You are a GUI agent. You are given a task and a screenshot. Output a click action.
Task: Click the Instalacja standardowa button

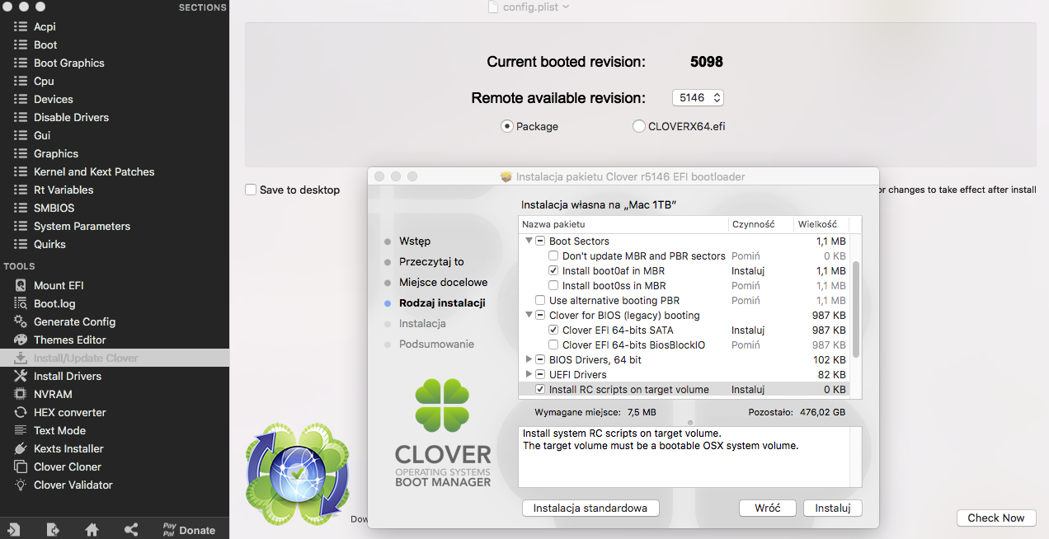(x=590, y=508)
